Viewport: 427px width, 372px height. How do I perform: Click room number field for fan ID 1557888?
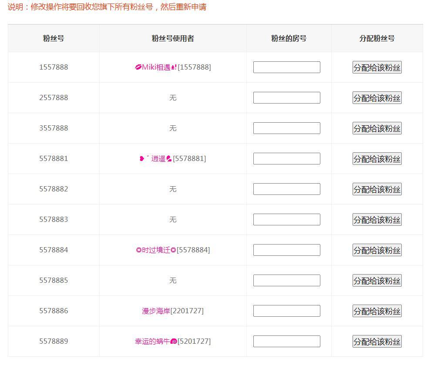point(286,67)
